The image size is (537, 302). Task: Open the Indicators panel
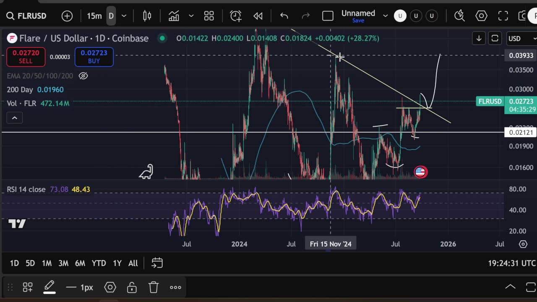pos(174,16)
